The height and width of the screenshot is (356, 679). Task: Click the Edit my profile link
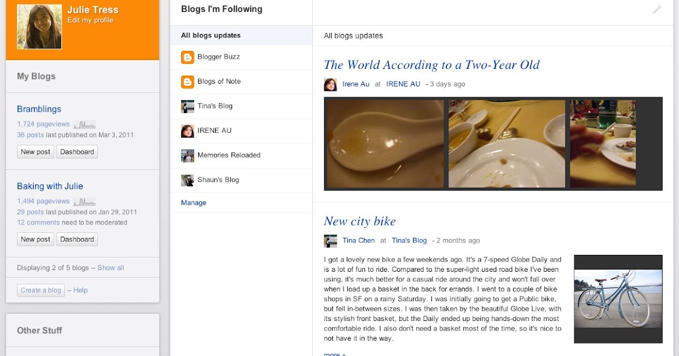click(x=90, y=20)
